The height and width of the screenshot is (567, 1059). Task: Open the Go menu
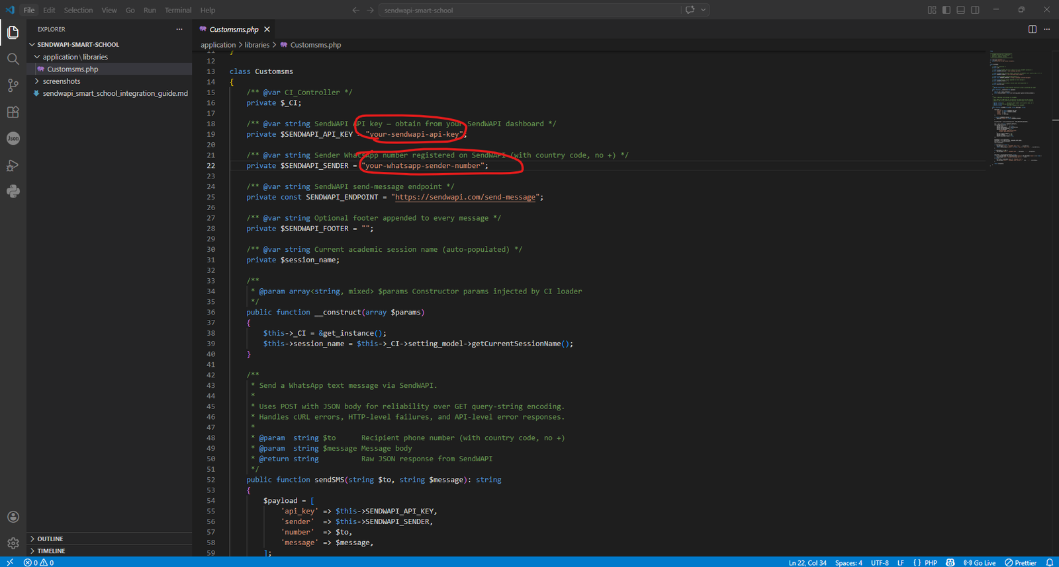(x=130, y=10)
